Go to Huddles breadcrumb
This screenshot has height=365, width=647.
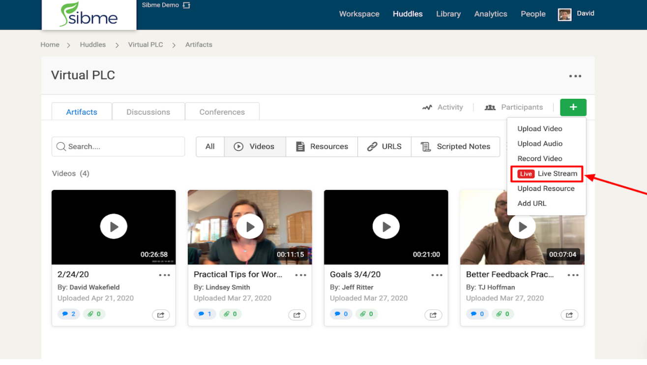pos(93,45)
